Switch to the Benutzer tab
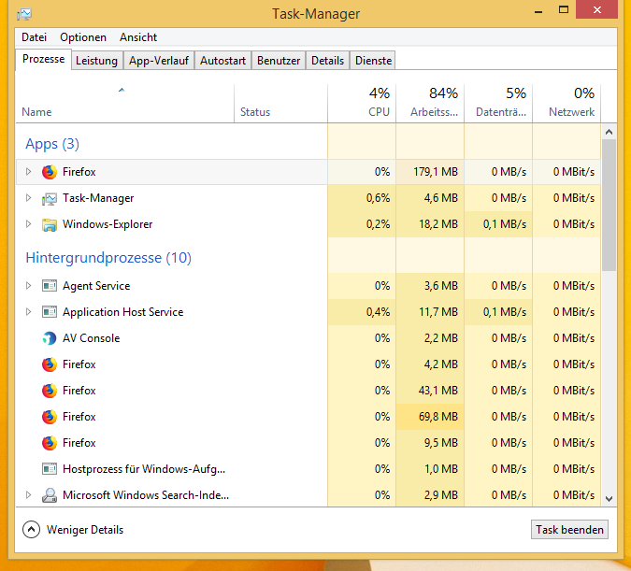 [x=279, y=61]
